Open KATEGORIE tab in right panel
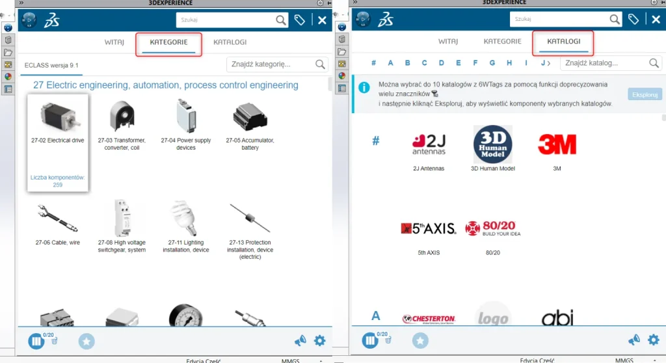 pos(503,41)
